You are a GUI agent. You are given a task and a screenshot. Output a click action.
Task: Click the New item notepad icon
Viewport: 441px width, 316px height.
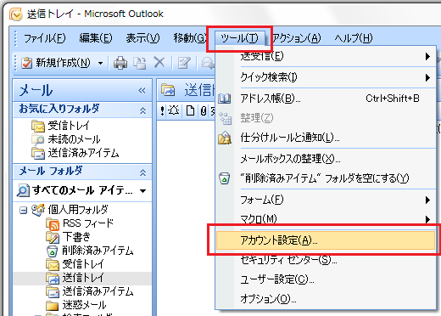pos(27,63)
